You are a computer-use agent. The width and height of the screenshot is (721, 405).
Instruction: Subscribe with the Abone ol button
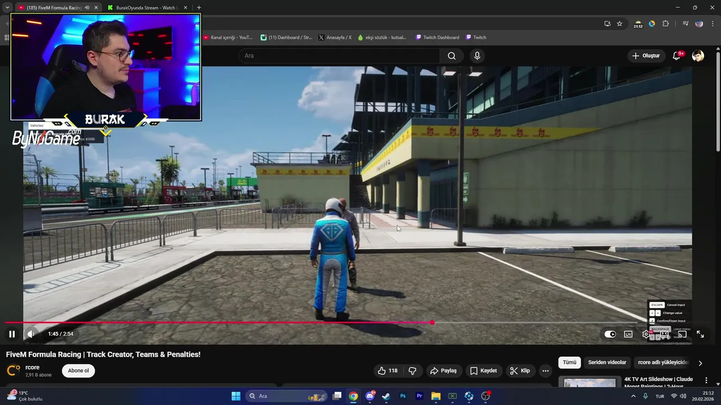[x=78, y=371]
